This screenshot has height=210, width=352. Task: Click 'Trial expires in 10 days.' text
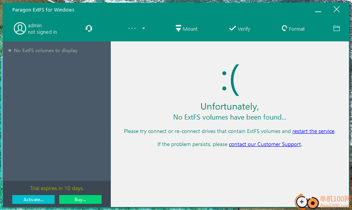57,188
